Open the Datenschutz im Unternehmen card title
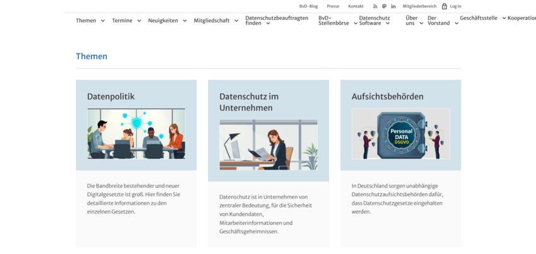Screen dimensions: 536x254 [x=249, y=102]
